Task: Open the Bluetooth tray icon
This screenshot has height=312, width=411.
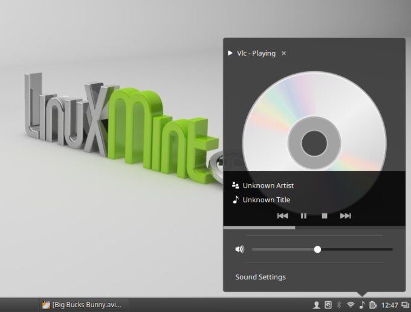Action: pos(339,305)
